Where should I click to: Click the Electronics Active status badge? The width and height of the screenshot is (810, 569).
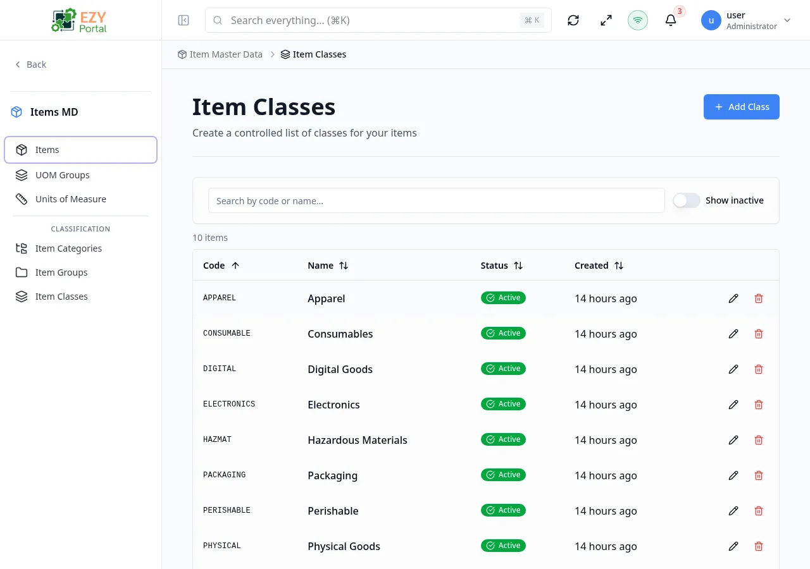tap(503, 404)
